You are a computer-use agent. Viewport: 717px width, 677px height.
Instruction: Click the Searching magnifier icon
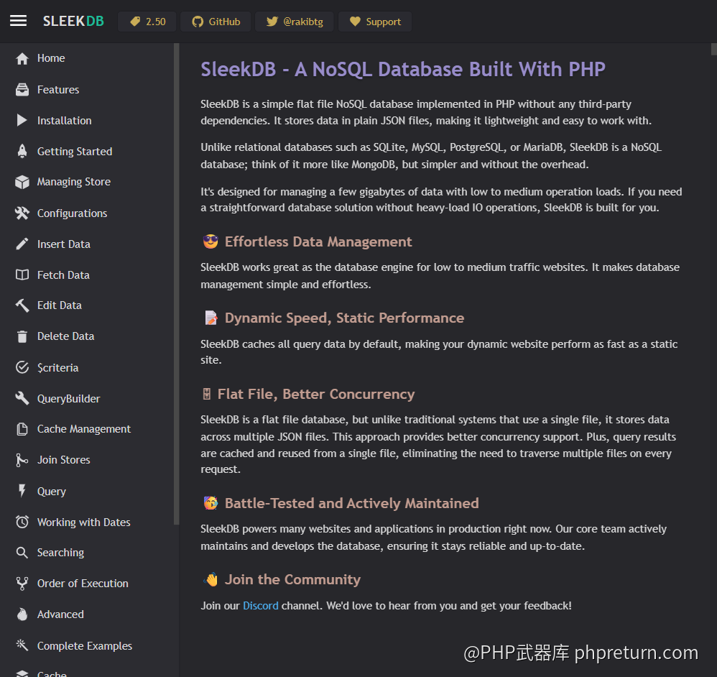[x=22, y=553]
